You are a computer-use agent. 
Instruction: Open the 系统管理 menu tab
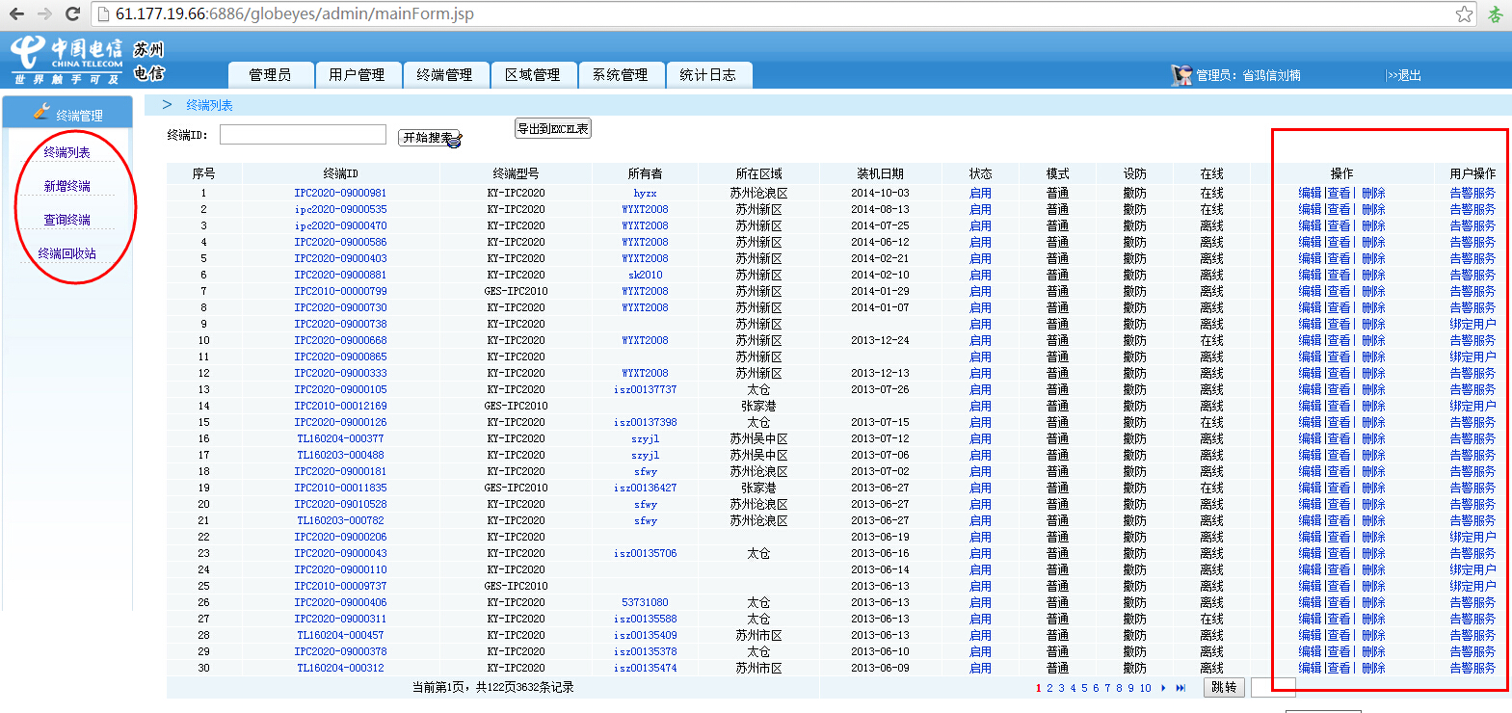[x=621, y=75]
